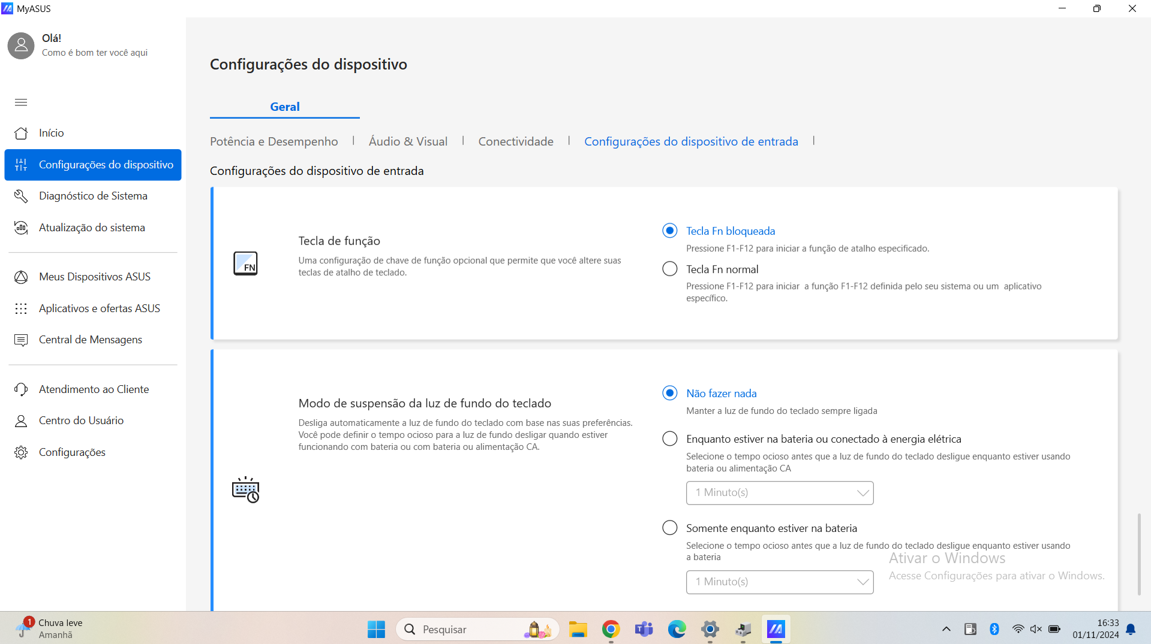Open File Explorer from taskbar
This screenshot has height=644, width=1151.
578,629
